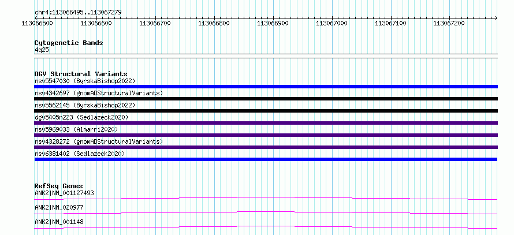
Task: Click the cytogenetic band 4q25 bar
Action: (266, 55)
